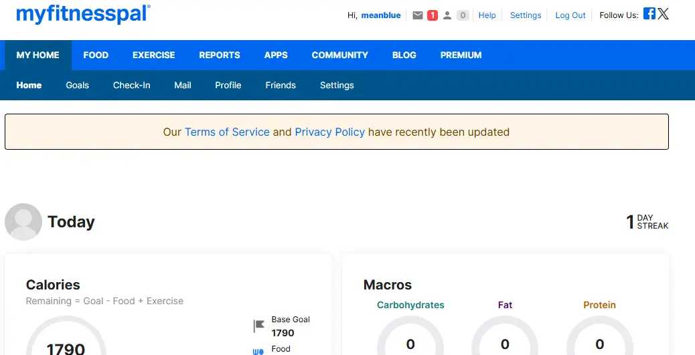Click the Macros card heading
The width and height of the screenshot is (695, 355).
[x=388, y=285]
